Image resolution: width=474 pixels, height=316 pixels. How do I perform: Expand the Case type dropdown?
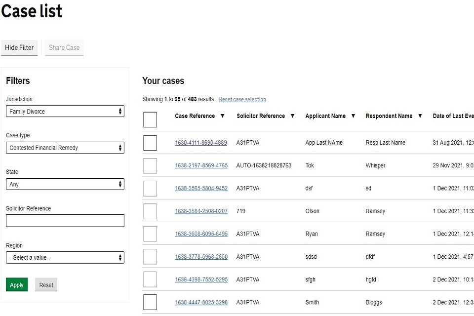point(65,148)
